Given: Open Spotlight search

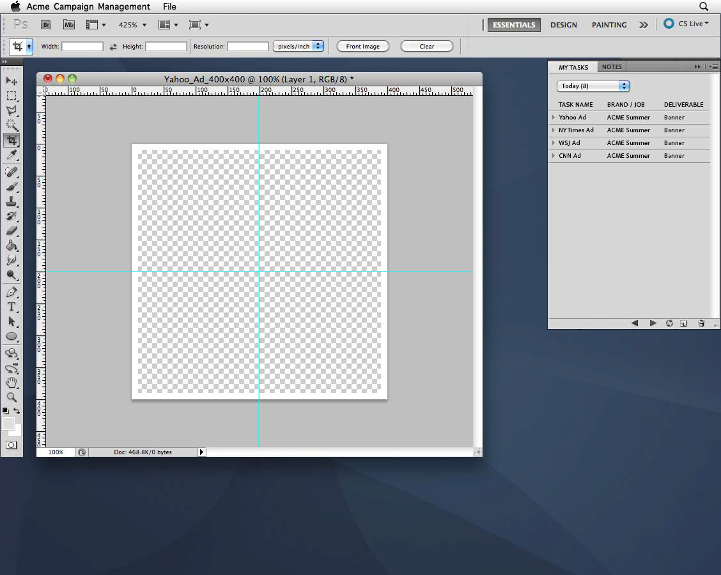Looking at the screenshot, I should point(704,6).
